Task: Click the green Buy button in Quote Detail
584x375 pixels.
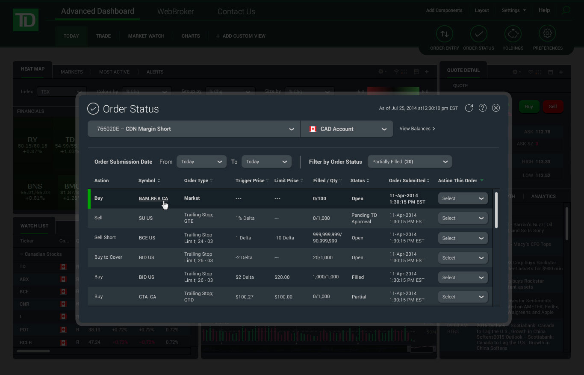Action: point(529,106)
